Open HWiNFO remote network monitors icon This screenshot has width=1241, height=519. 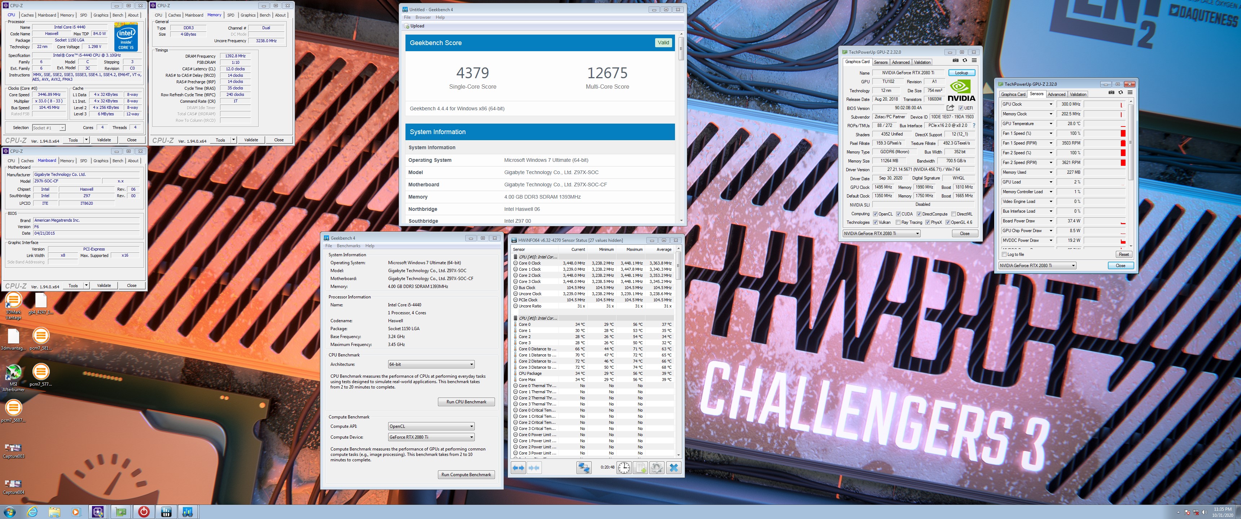pyautogui.click(x=584, y=467)
